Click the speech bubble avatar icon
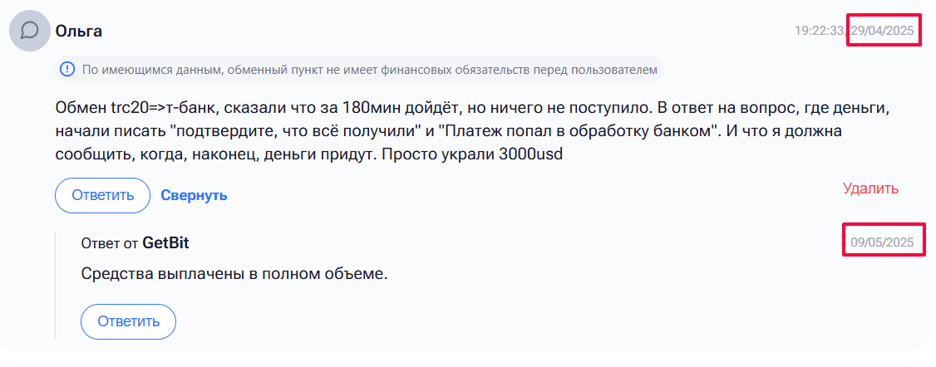The height and width of the screenshot is (367, 936). (30, 32)
